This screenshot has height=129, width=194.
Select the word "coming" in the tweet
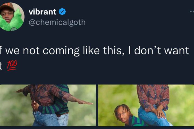point(61,51)
